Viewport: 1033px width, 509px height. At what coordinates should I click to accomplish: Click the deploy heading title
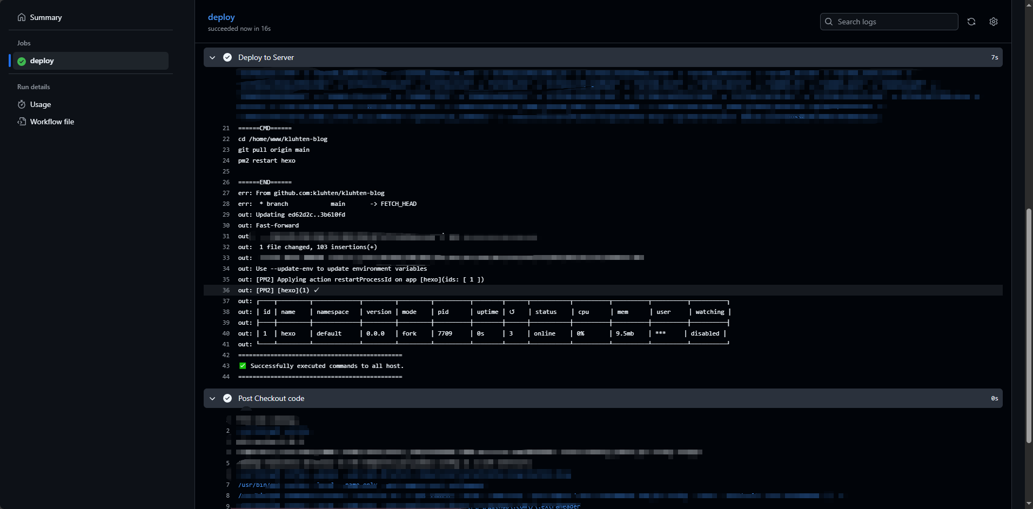point(221,17)
